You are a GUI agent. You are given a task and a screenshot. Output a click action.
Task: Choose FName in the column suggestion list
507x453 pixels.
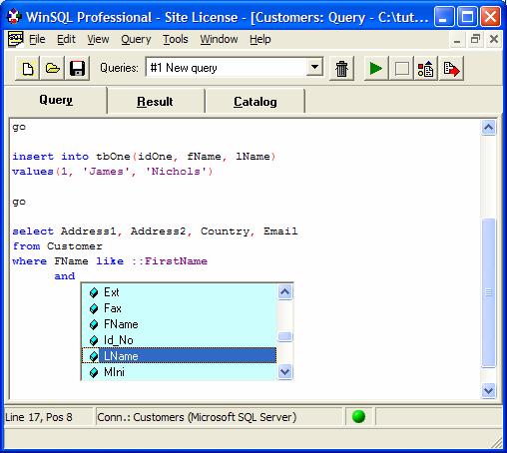pyautogui.click(x=180, y=324)
